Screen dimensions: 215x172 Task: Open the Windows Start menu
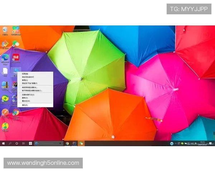pos(3,143)
